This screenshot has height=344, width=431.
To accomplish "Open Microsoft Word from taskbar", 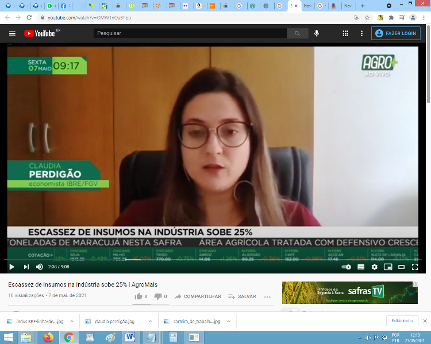I will 130,338.
